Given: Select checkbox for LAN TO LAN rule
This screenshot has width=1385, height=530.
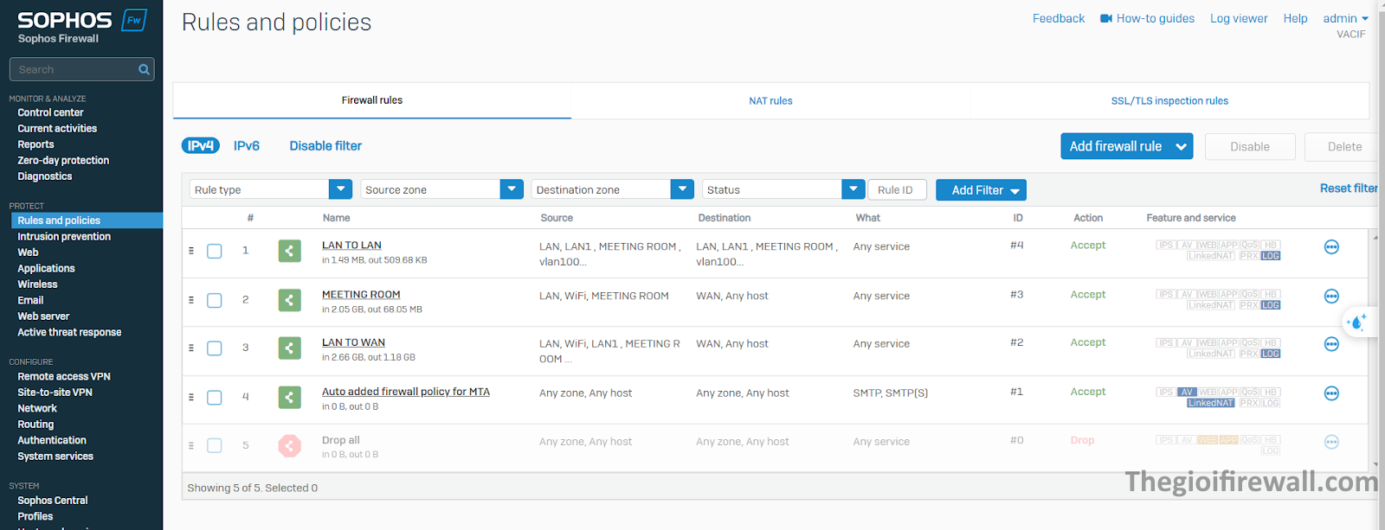Looking at the screenshot, I should tap(215, 252).
